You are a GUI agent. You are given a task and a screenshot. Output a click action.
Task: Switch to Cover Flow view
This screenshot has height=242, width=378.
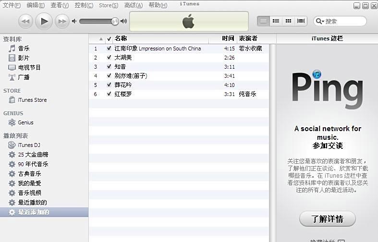click(x=301, y=21)
